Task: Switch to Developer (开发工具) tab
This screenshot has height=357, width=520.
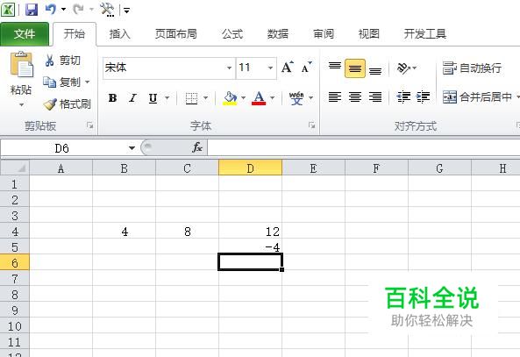Action: pyautogui.click(x=425, y=34)
